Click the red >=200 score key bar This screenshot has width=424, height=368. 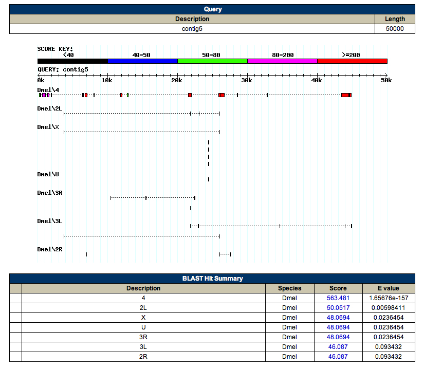pos(352,61)
